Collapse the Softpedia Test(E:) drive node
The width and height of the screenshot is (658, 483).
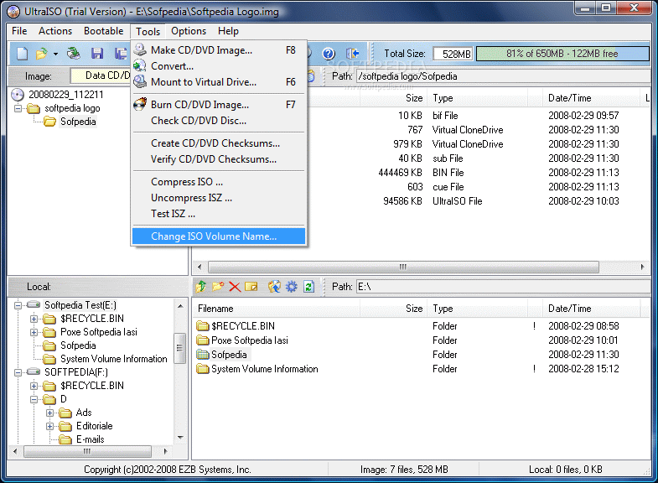(18, 305)
